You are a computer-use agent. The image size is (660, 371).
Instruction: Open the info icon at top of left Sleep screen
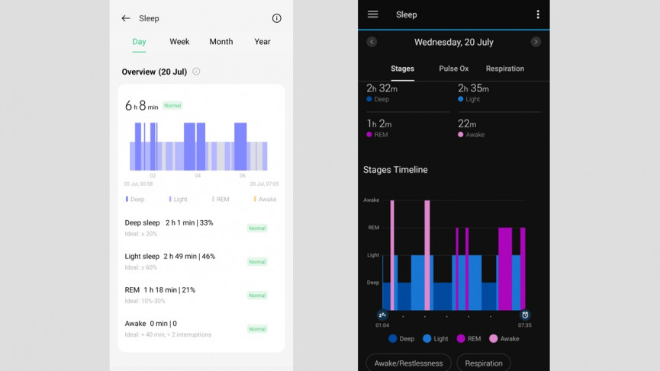coord(276,18)
